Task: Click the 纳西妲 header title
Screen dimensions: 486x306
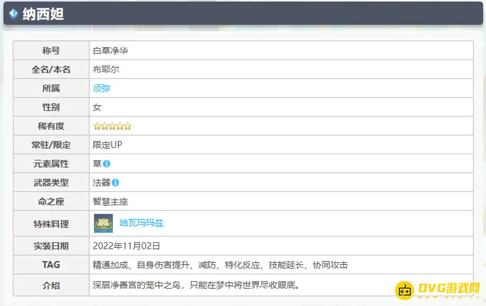Action: pyautogui.click(x=43, y=13)
